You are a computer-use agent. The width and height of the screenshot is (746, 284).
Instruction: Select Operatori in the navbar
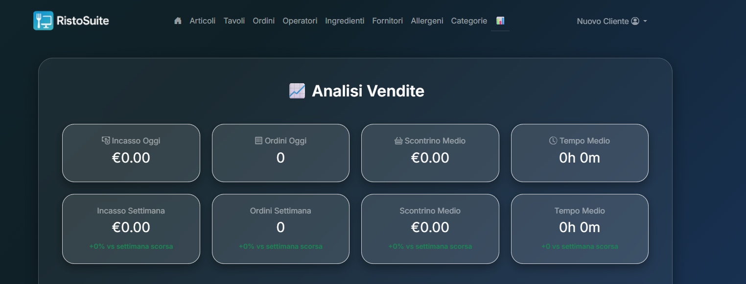click(300, 21)
